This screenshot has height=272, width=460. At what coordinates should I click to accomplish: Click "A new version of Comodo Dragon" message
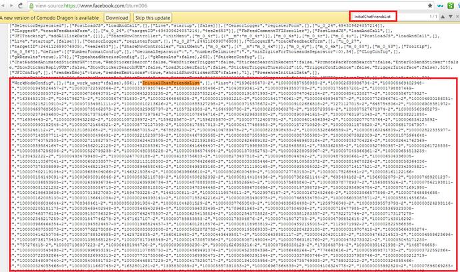pos(49,18)
